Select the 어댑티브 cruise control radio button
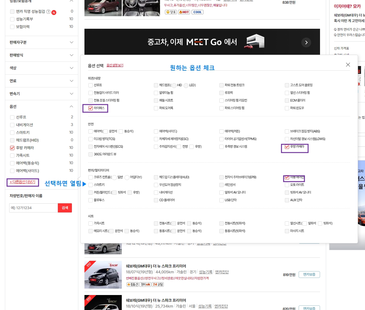 click(127, 177)
